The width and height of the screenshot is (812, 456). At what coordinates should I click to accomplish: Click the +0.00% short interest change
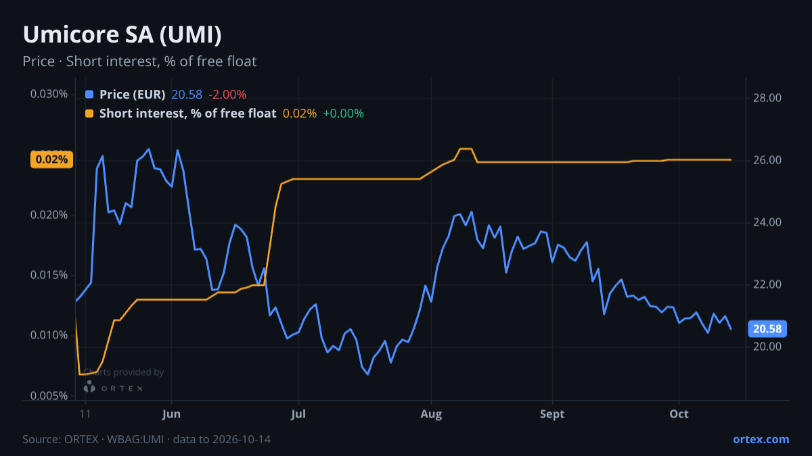343,113
